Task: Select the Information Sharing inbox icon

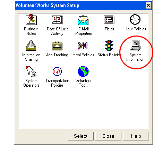Action: click(x=31, y=46)
